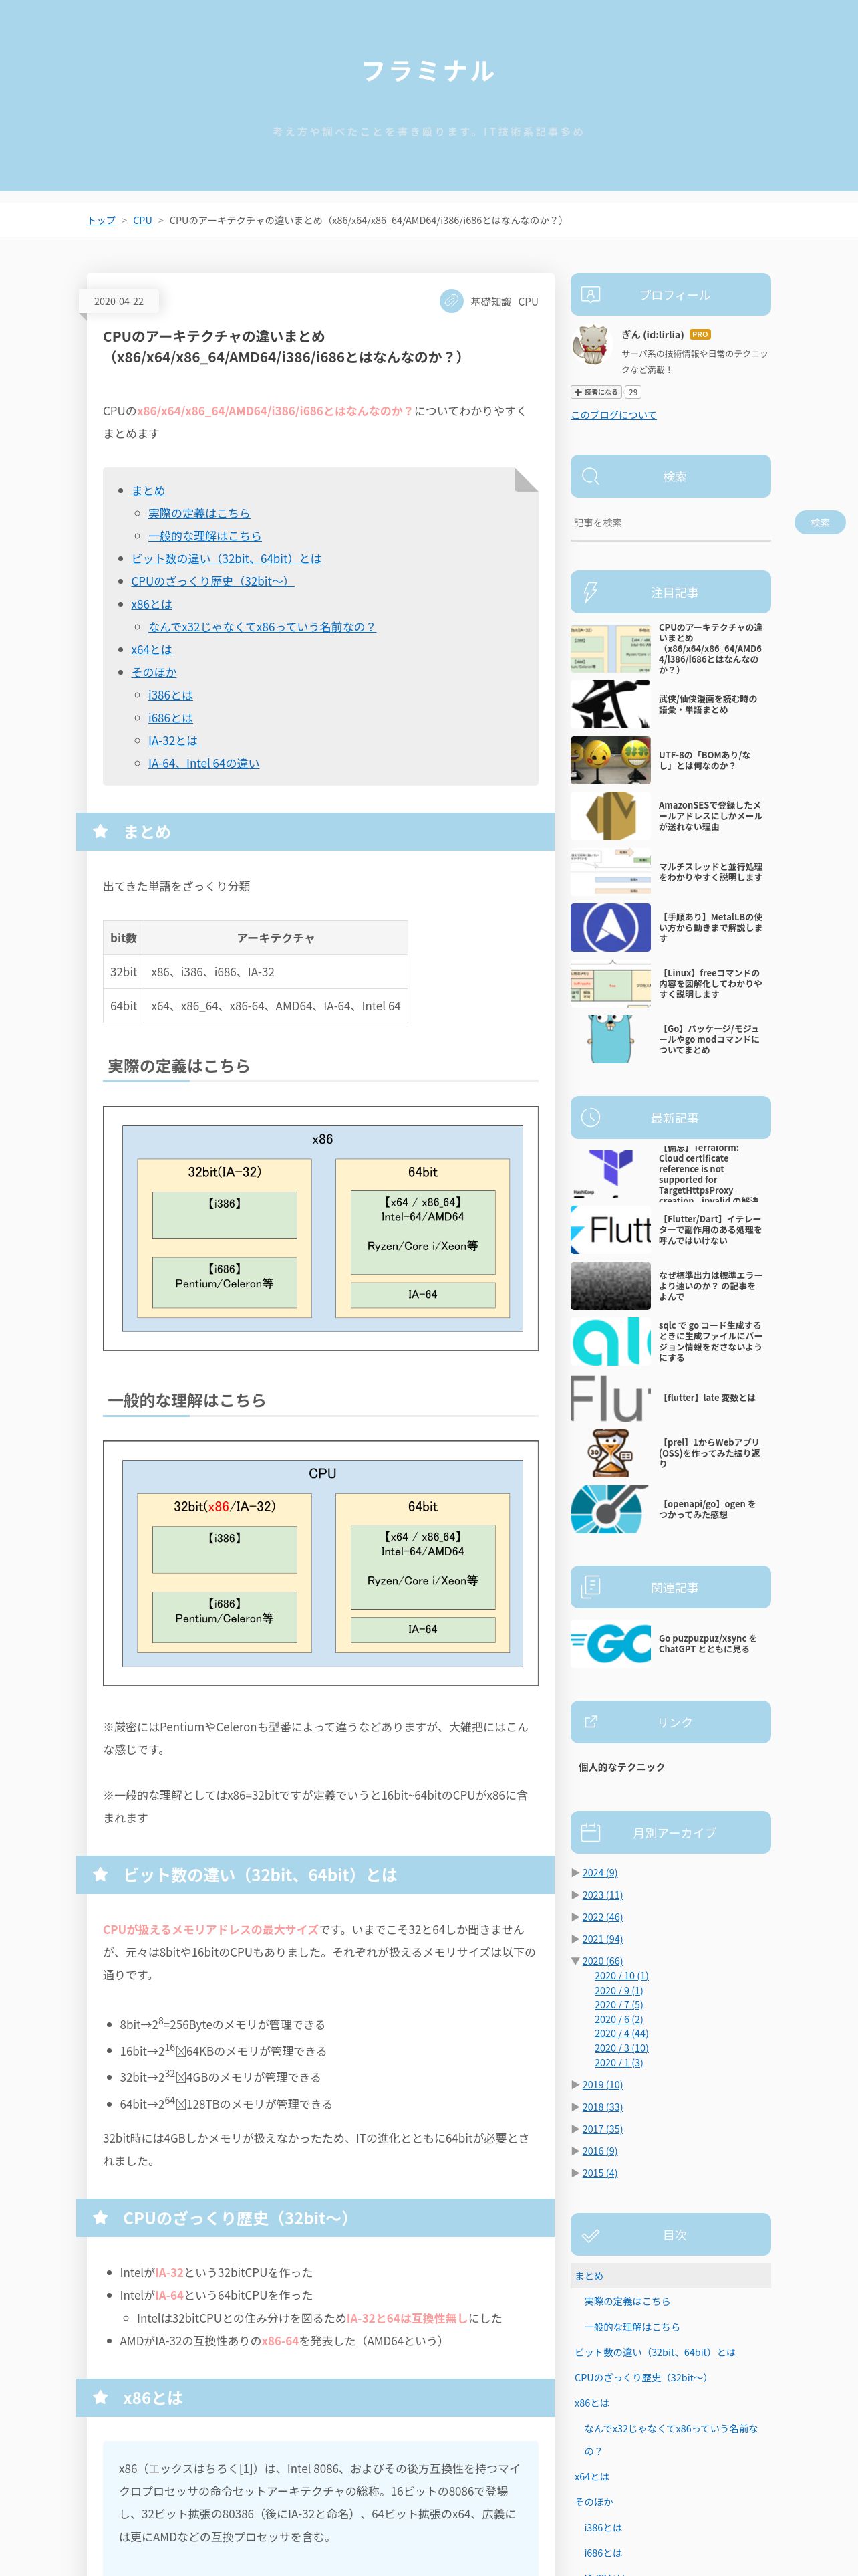The image size is (858, 2576).
Task: Open the hourglass thumbnail for prel article
Action: 610,1453
